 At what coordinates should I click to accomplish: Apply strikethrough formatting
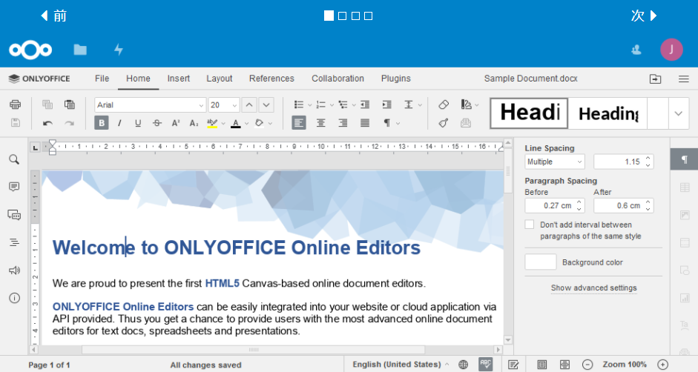157,123
